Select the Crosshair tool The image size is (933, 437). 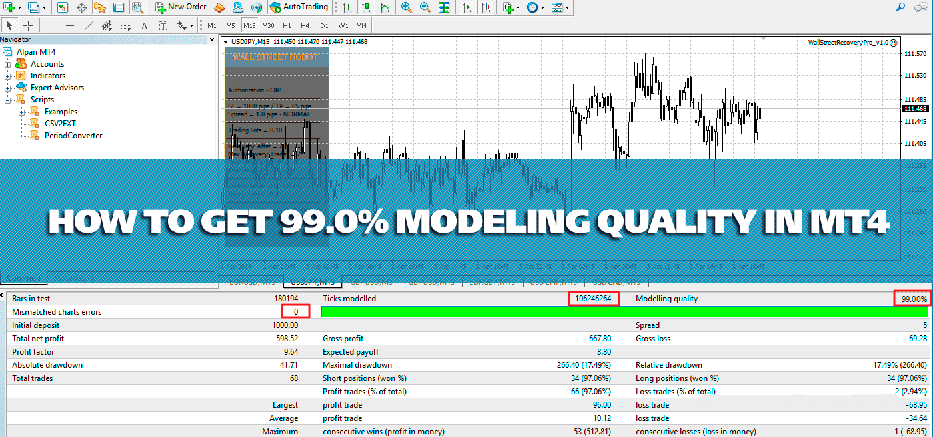point(27,25)
